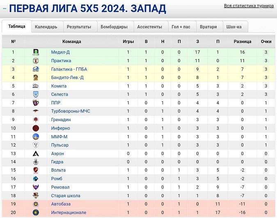
Task: Click the Медил-Д team logo icon
Action: pyautogui.click(x=36, y=52)
